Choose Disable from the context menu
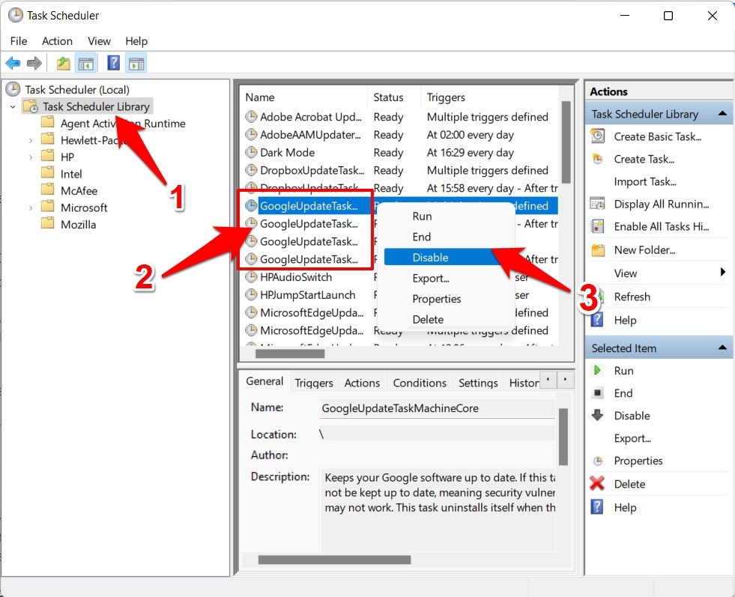 coord(430,257)
